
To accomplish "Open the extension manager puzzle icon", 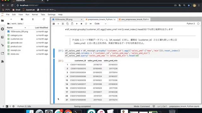I will pos(3,62).
